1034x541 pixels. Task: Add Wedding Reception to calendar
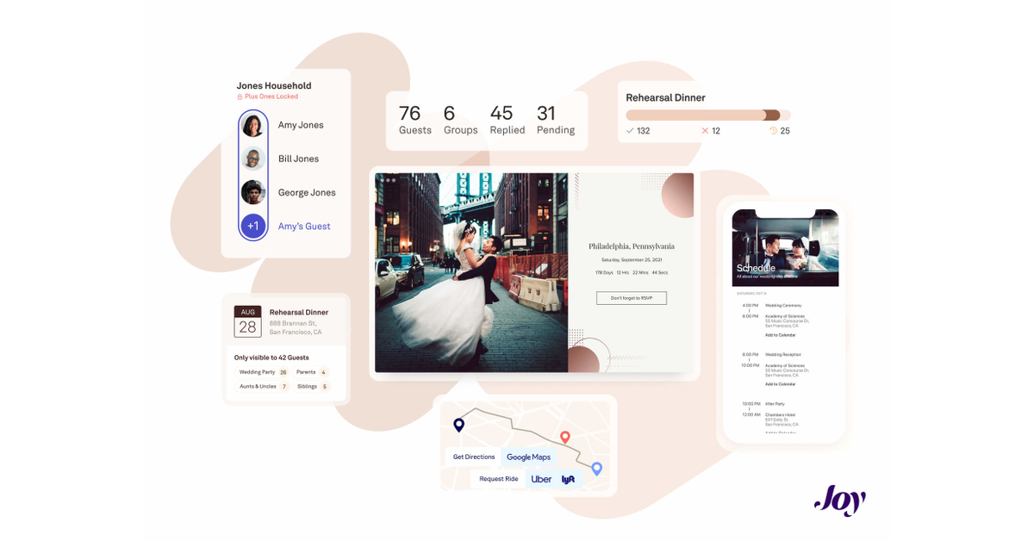pos(781,384)
